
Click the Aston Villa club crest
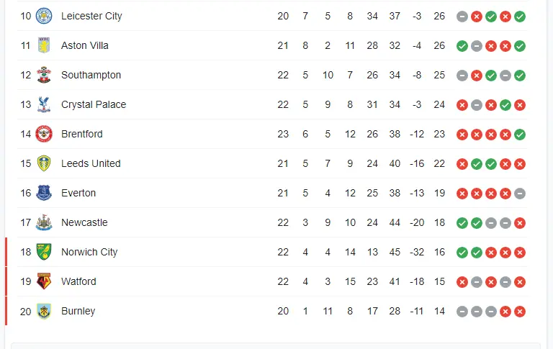click(44, 45)
